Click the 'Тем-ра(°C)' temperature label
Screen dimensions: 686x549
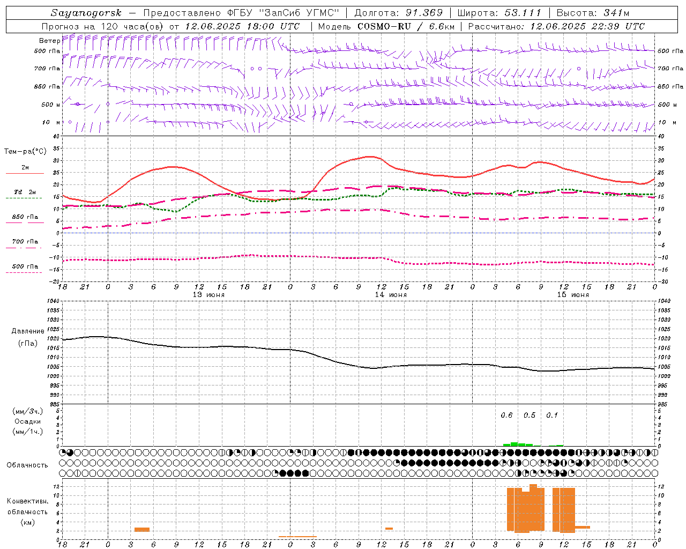point(25,152)
